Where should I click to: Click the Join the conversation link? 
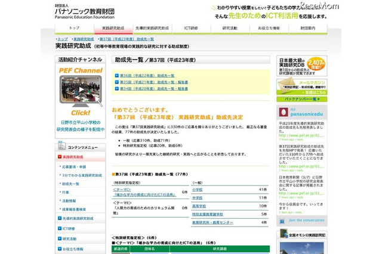point(306,220)
